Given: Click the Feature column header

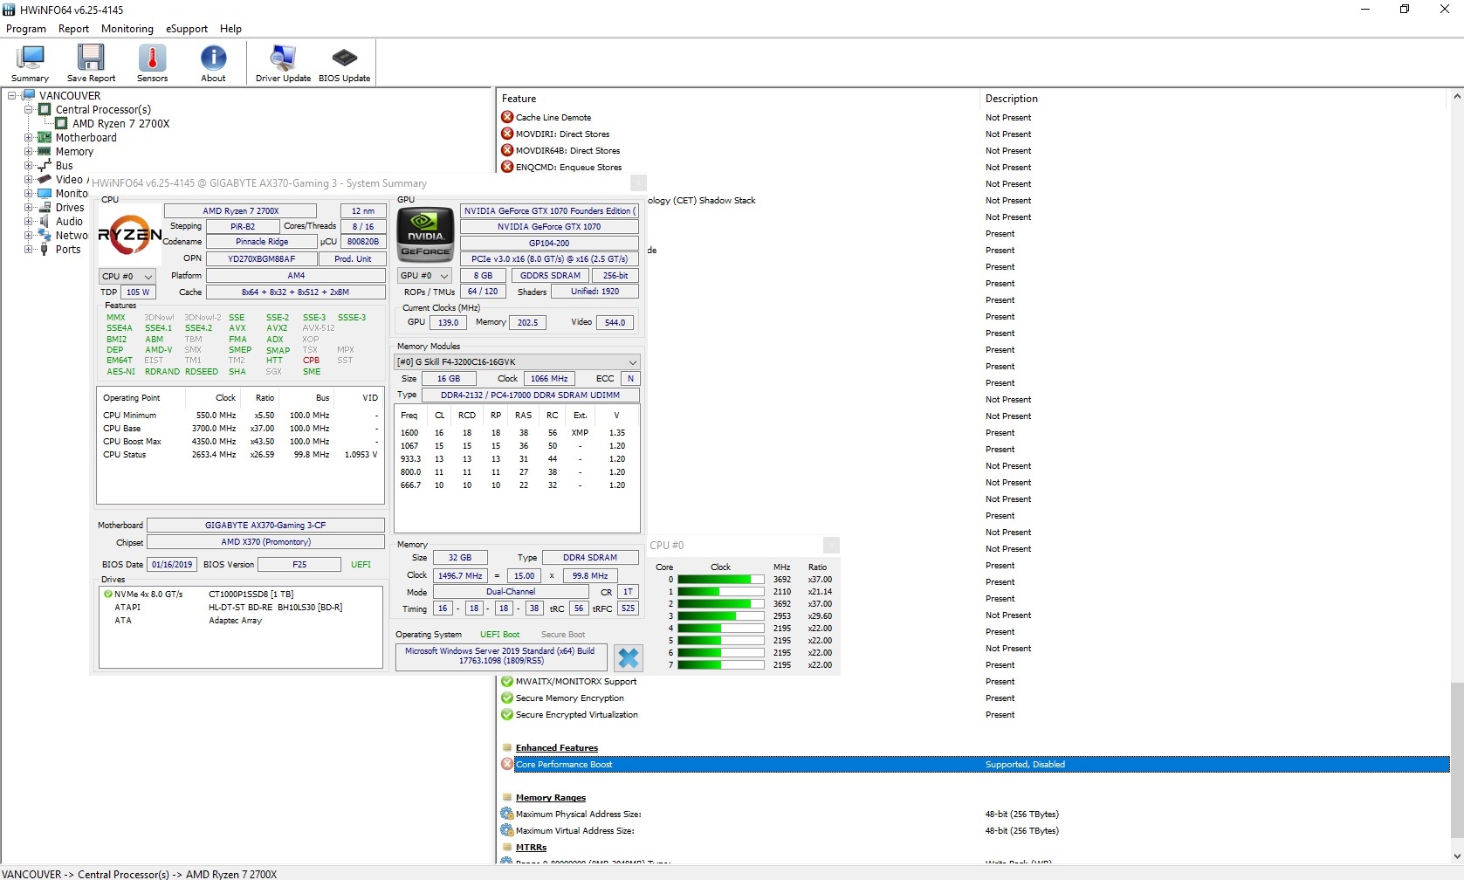Looking at the screenshot, I should click(x=739, y=99).
